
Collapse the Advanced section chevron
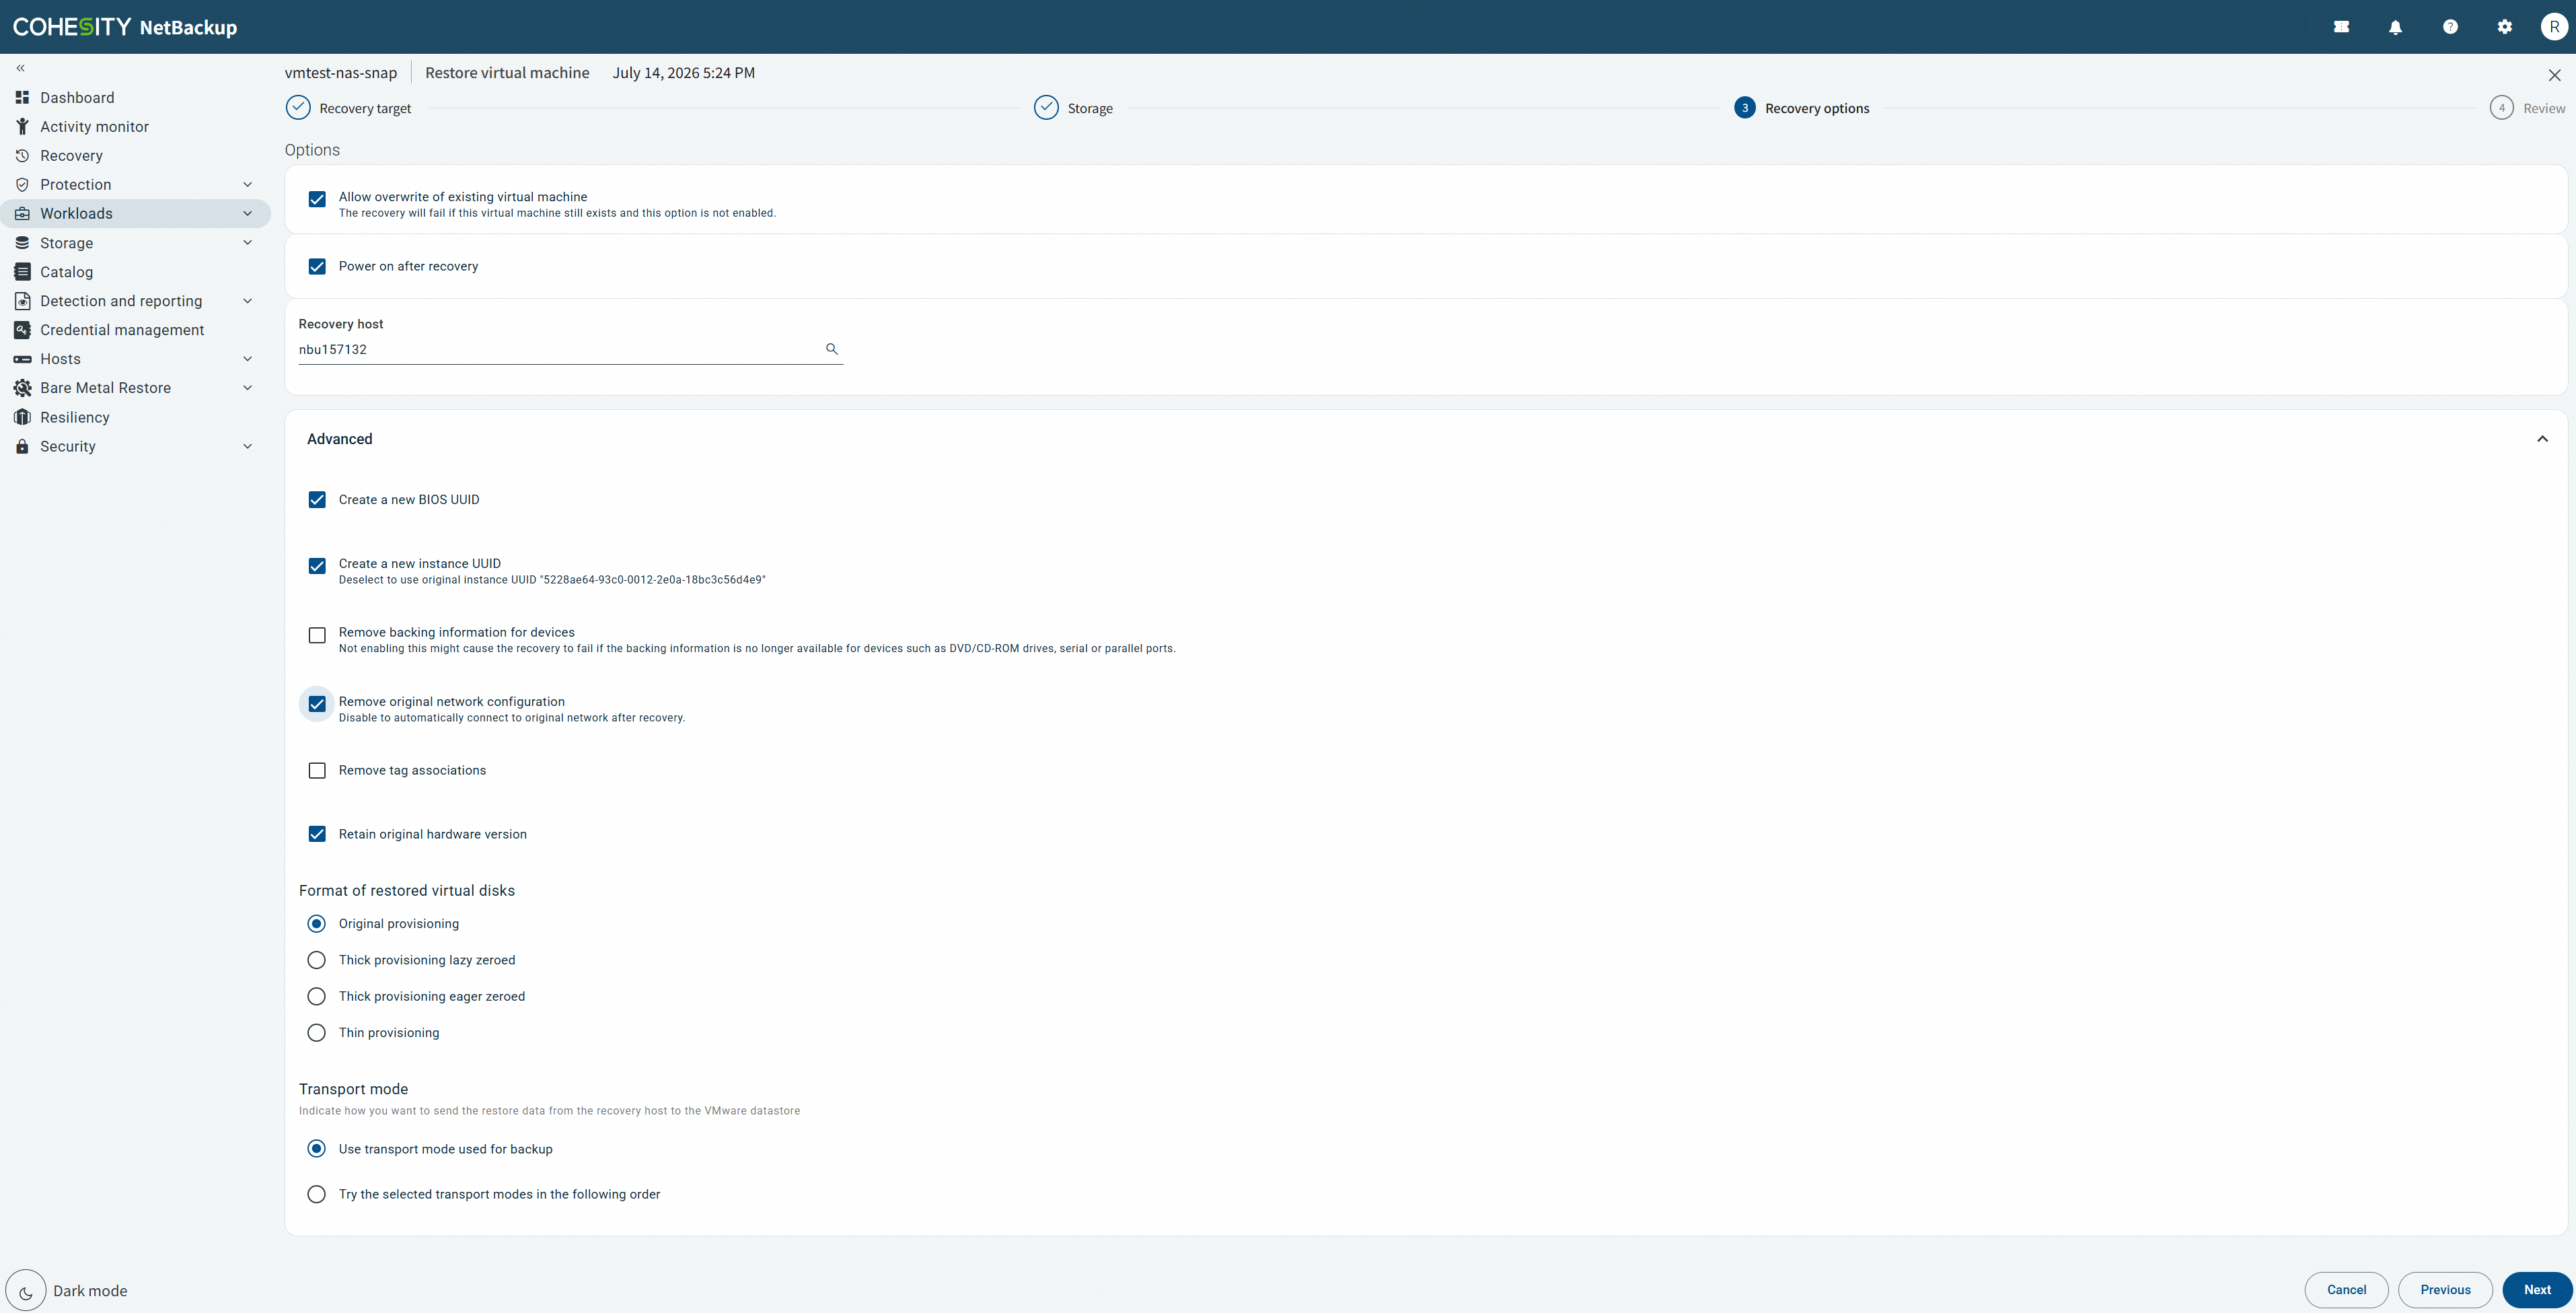2542,439
